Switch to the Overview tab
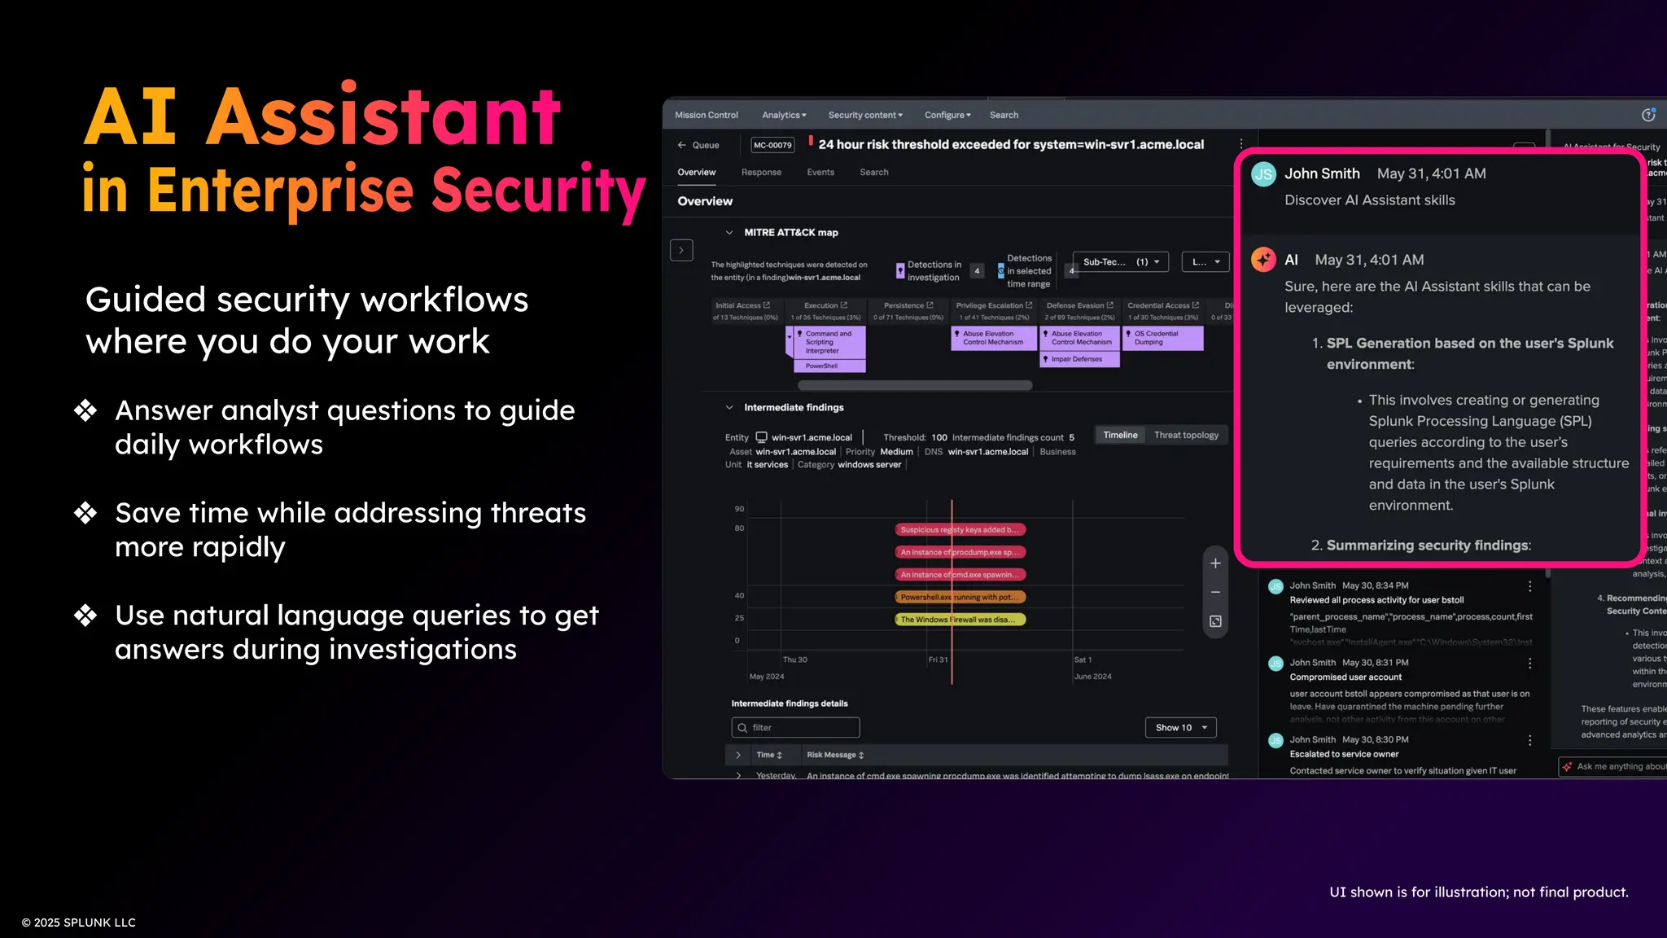The width and height of the screenshot is (1667, 938). pos(697,173)
